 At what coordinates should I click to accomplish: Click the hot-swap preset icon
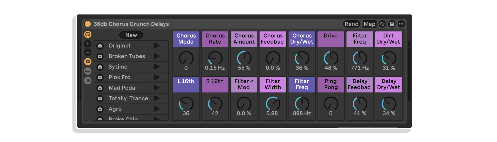click(382, 24)
